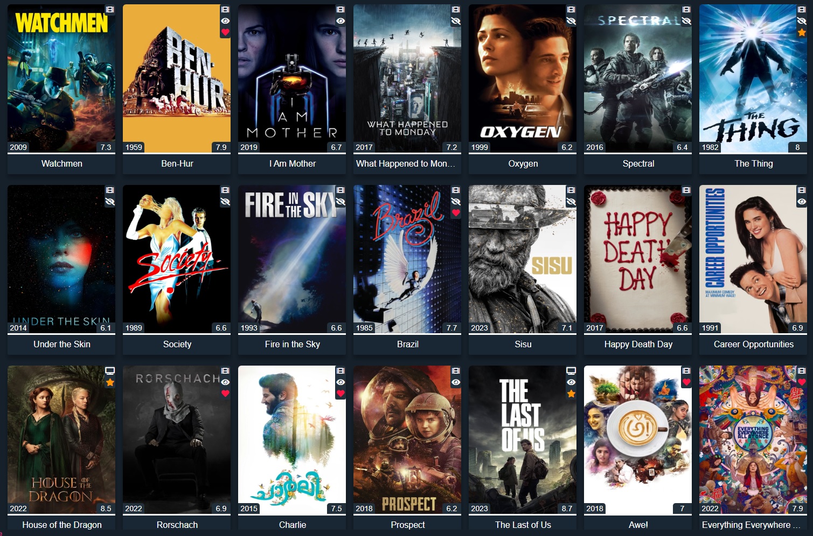Toggle the watched eye icon on Prospect
813x536 pixels.
pyautogui.click(x=456, y=382)
